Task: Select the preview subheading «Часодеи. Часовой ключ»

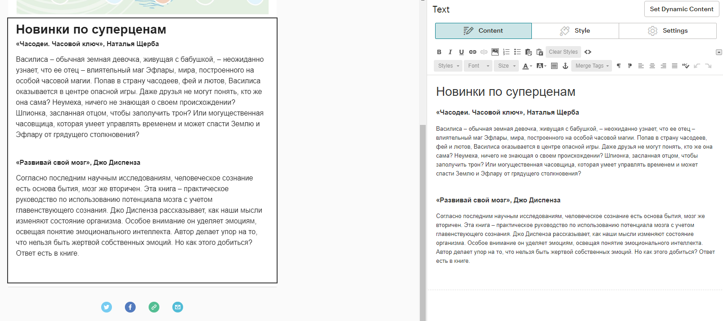Action: click(87, 44)
